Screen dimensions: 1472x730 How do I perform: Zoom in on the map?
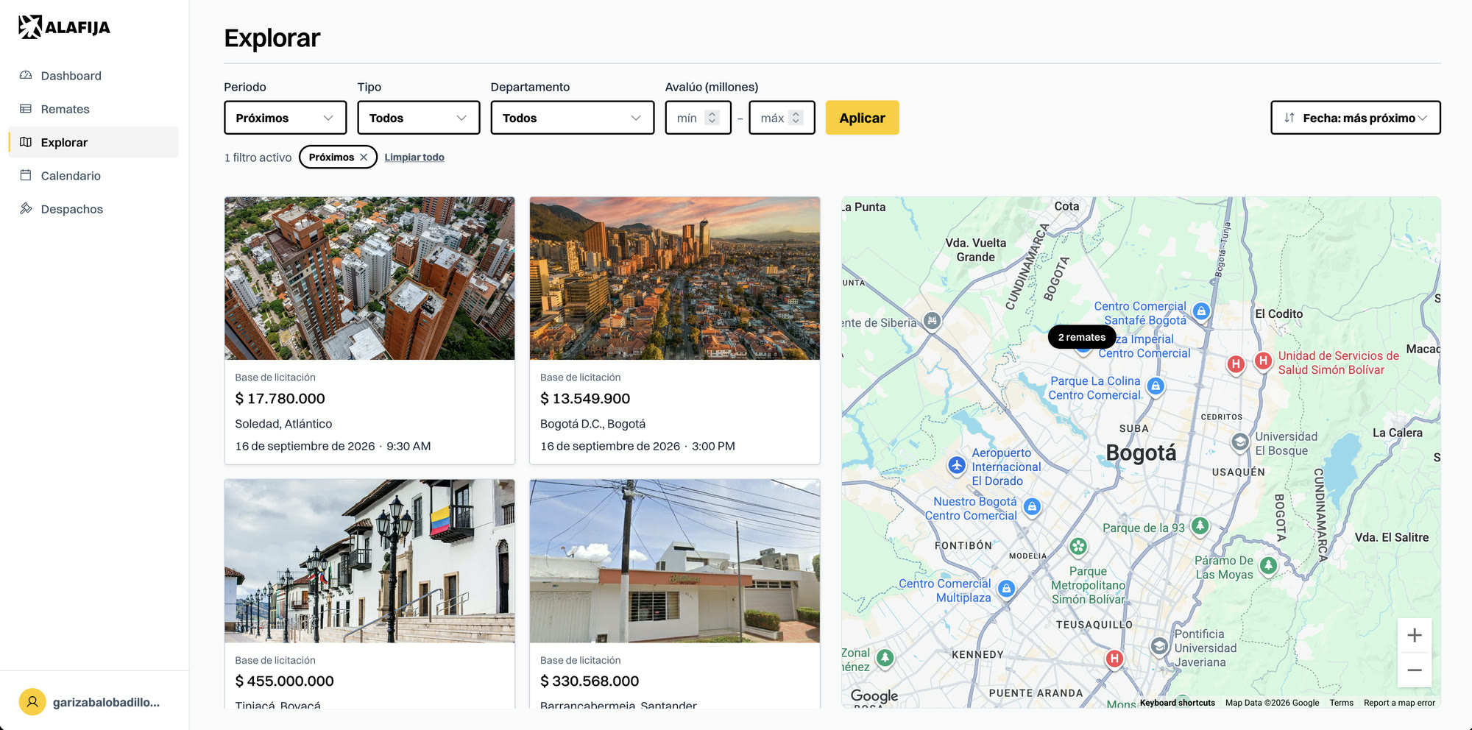(x=1414, y=636)
